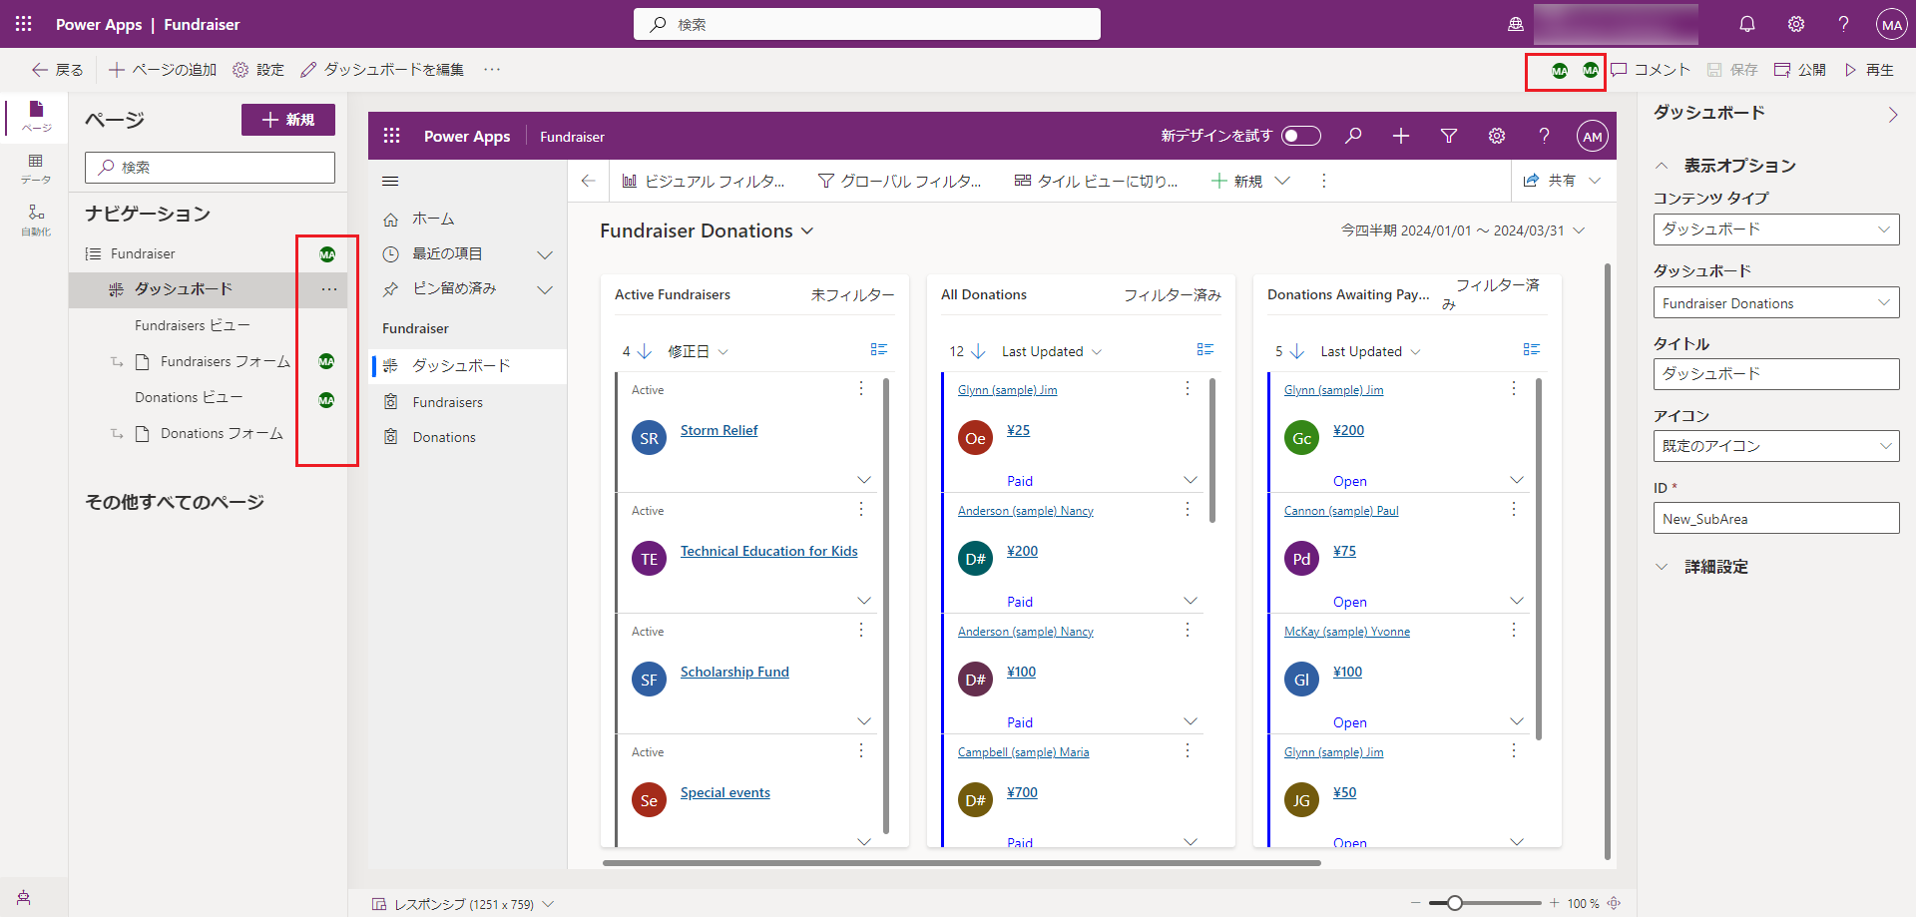Open Fundraiser Donations title dropdown

coord(807,231)
